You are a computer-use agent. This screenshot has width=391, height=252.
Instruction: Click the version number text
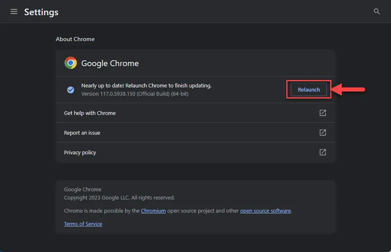[135, 94]
